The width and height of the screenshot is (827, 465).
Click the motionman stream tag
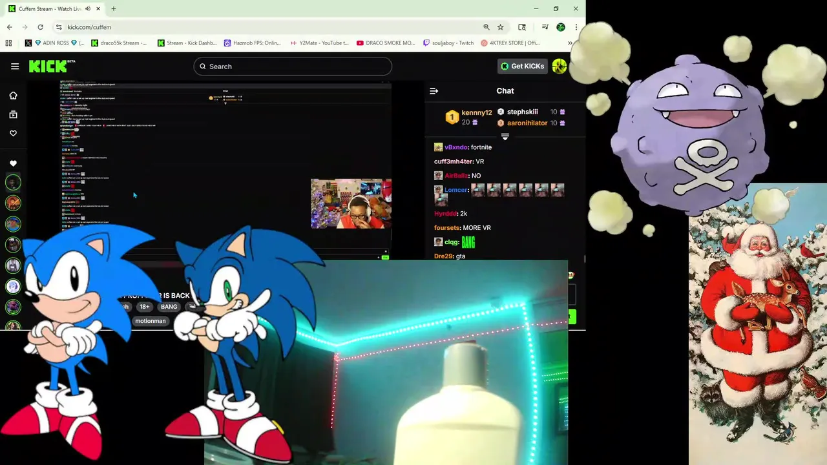(x=151, y=321)
